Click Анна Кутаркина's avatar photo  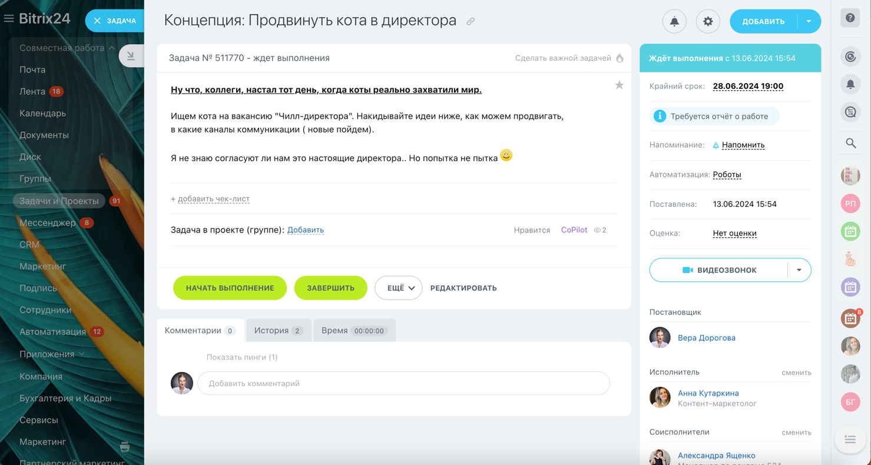tap(660, 397)
